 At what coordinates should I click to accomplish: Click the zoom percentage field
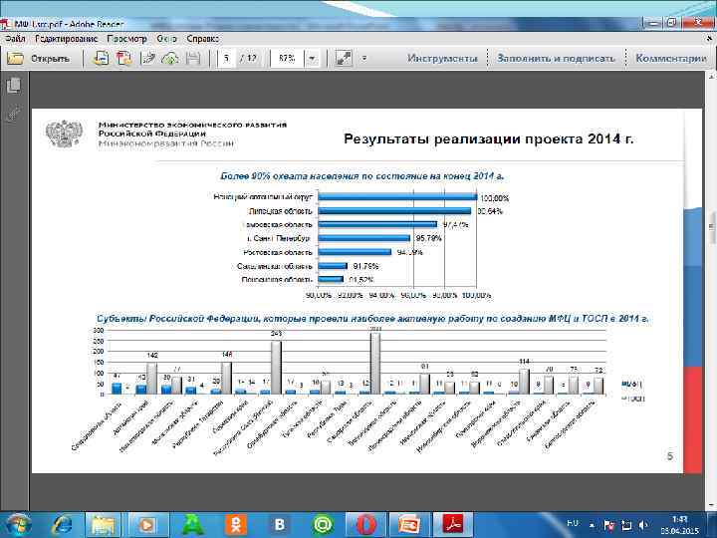287,58
